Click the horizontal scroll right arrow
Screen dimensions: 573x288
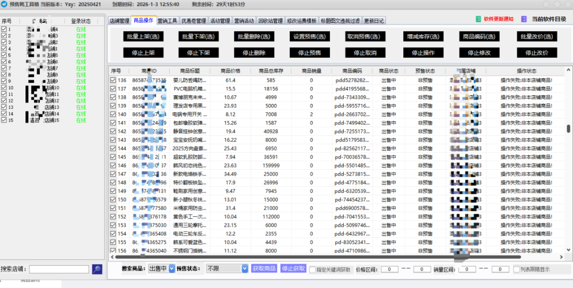click(561, 257)
